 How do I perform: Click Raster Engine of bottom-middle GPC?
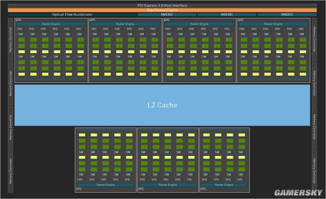[168, 185]
